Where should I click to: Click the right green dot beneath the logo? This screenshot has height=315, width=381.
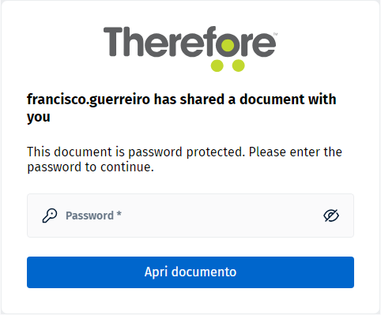pyautogui.click(x=238, y=66)
